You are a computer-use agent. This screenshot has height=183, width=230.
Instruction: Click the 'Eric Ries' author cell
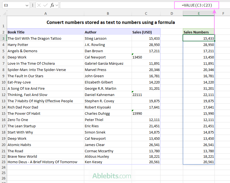pos(108,126)
